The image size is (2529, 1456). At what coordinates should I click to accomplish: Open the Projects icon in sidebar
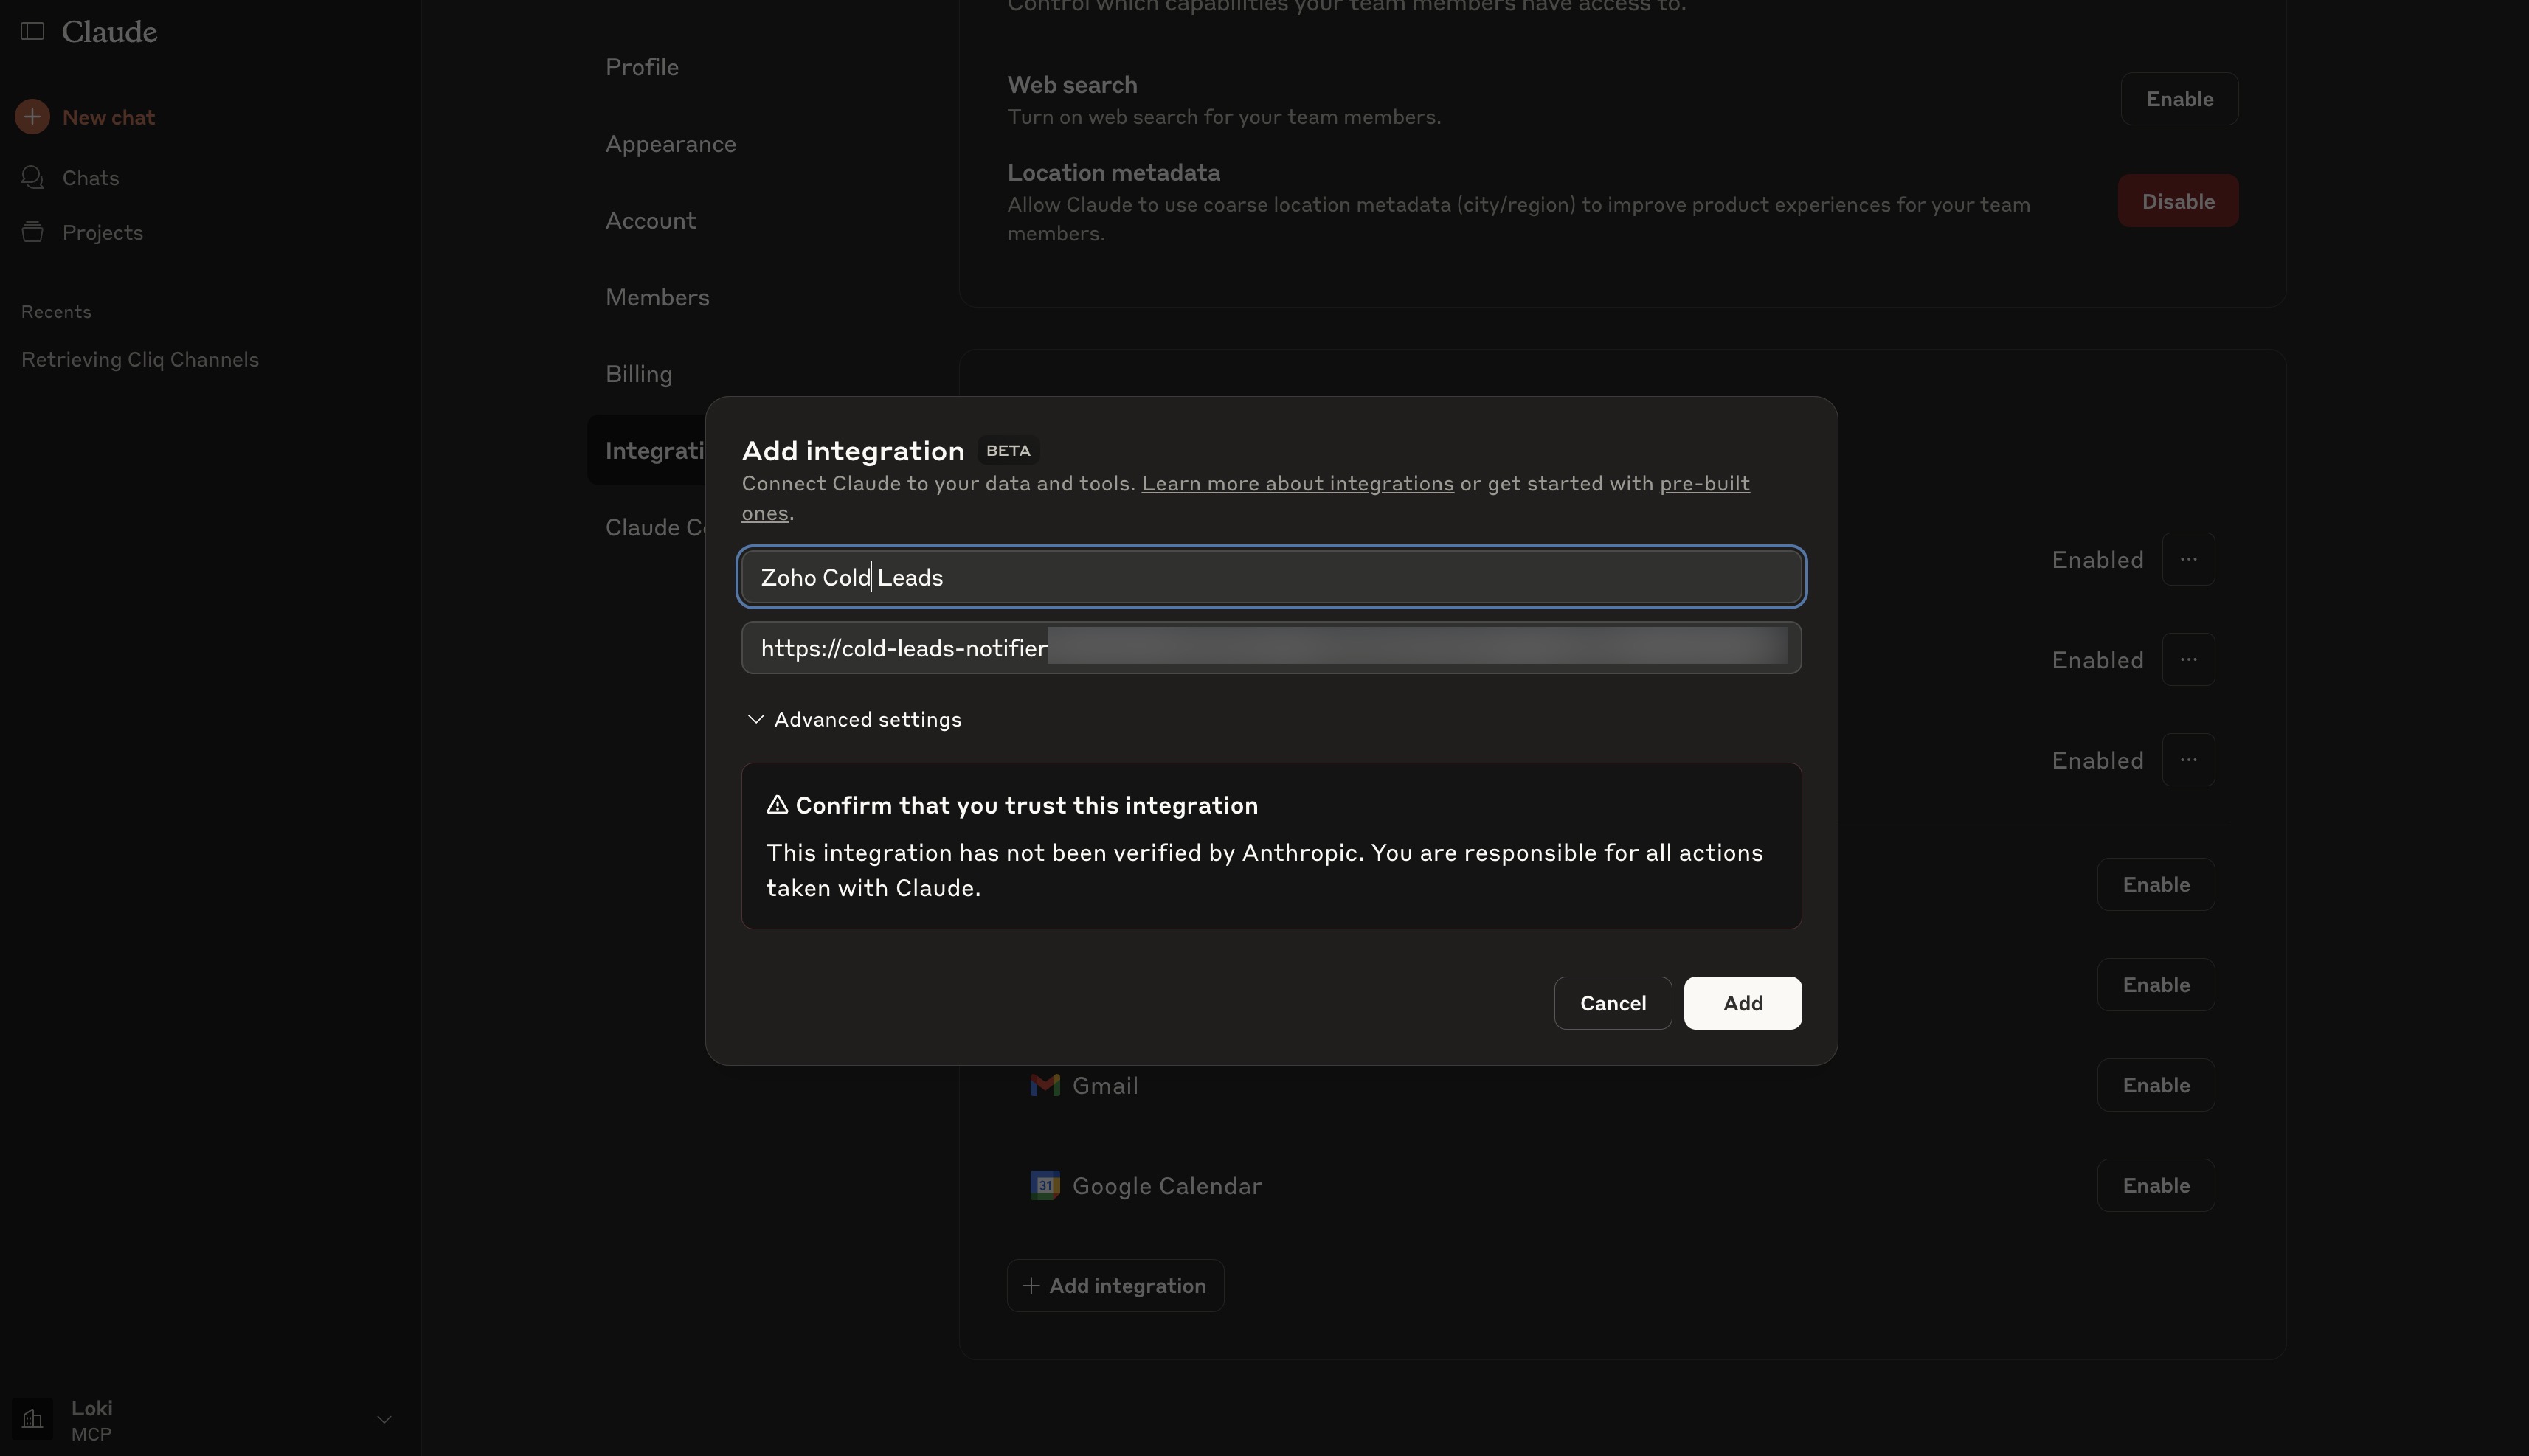[32, 232]
